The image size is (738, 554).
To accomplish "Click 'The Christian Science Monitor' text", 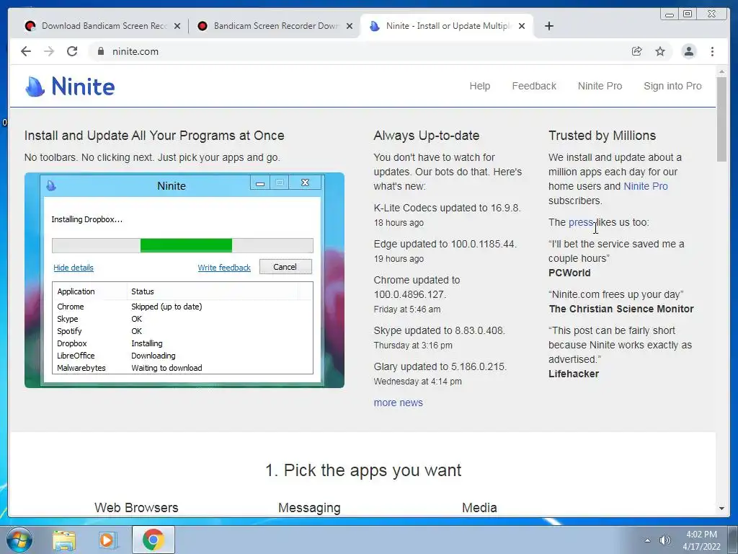I will tap(621, 309).
